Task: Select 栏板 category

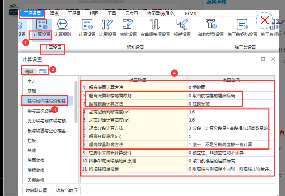Action: pos(31,141)
